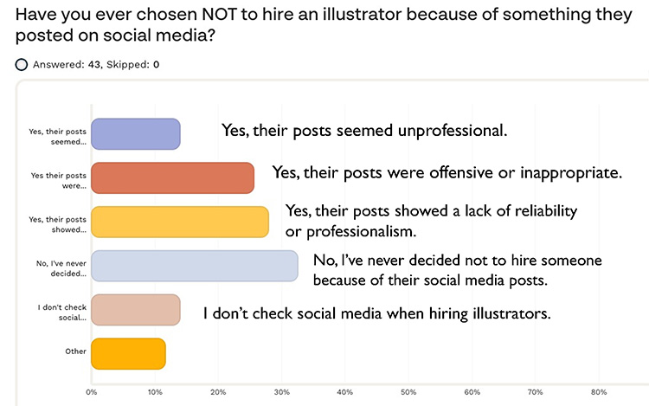649x406 pixels.
Task: Click the 0% label on the x-axis
Action: (x=91, y=391)
